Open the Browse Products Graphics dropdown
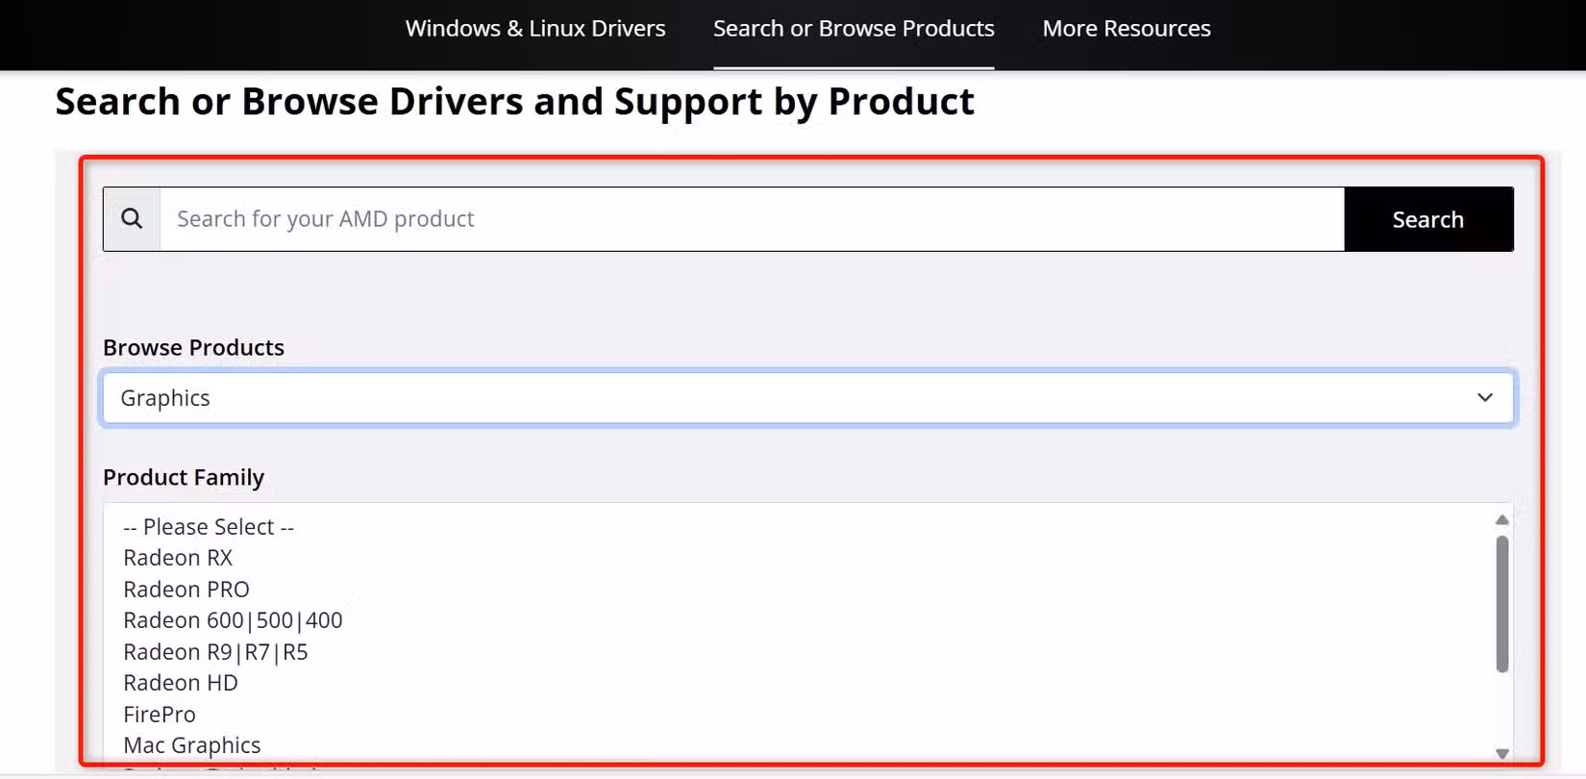This screenshot has width=1586, height=779. pos(807,398)
